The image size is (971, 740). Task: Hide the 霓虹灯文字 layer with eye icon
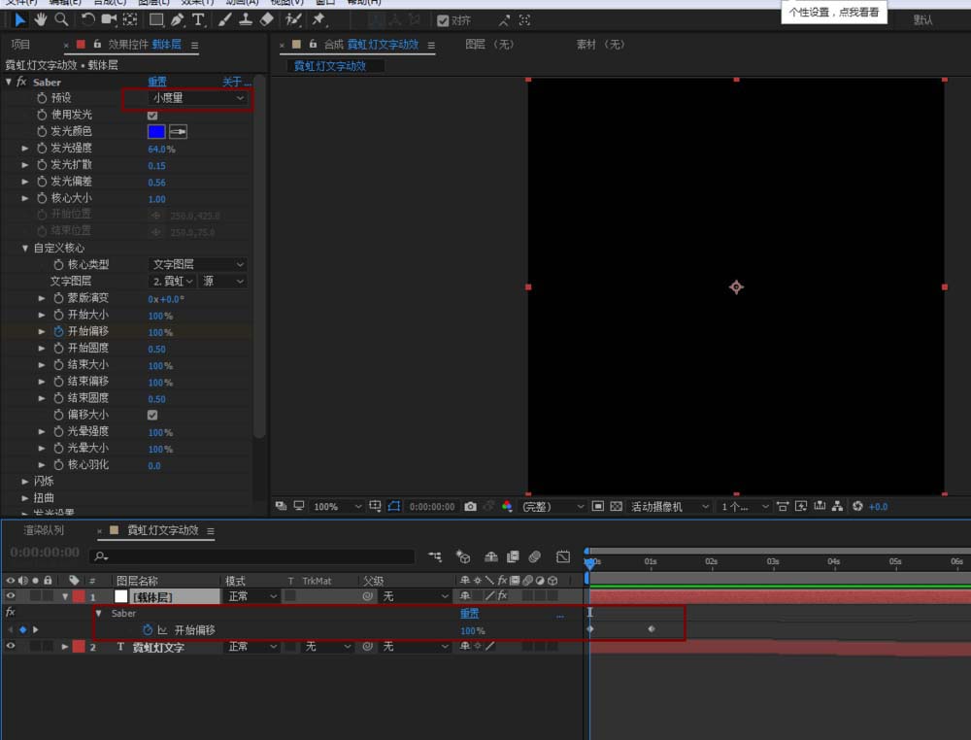(11, 646)
